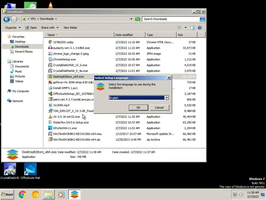Sort files by Type column
The image size is (266, 200).
161,35
